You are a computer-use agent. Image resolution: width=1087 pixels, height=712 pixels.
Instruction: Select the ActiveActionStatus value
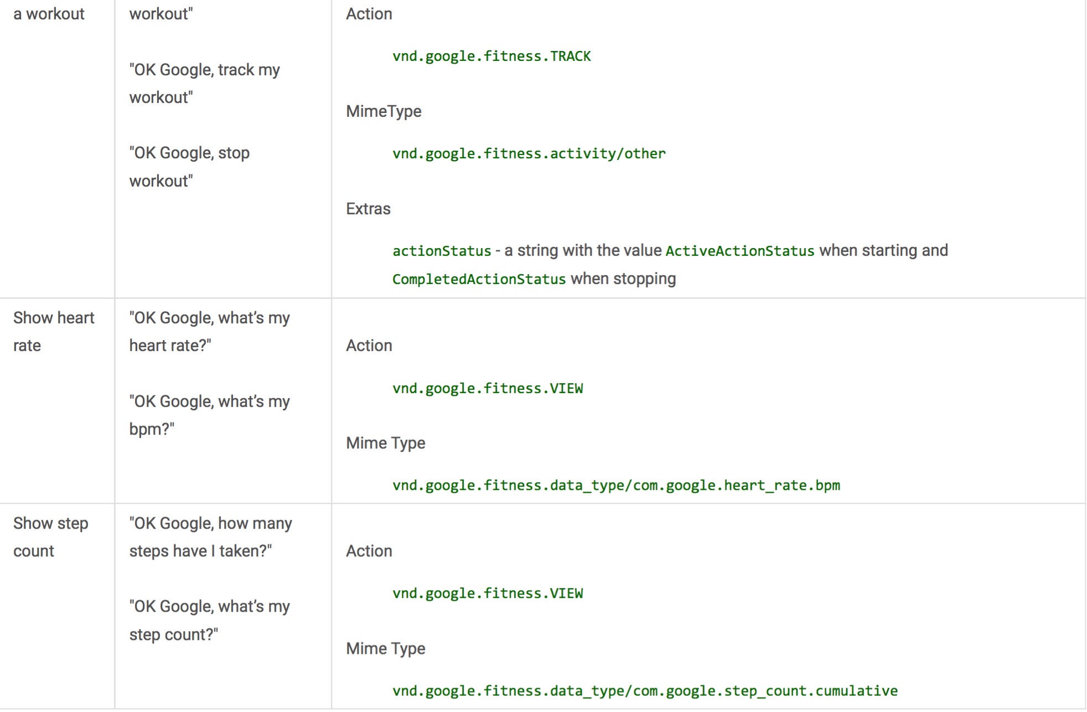740,251
